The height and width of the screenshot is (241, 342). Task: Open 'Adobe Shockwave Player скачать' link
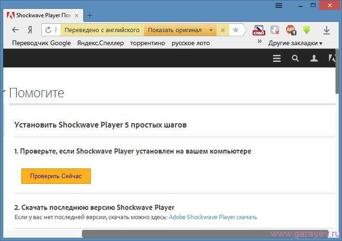[x=213, y=217]
